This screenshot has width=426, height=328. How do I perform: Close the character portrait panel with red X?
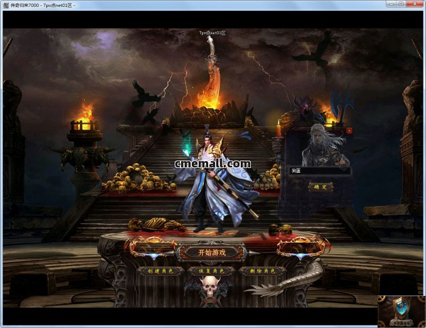pyautogui.click(x=349, y=130)
